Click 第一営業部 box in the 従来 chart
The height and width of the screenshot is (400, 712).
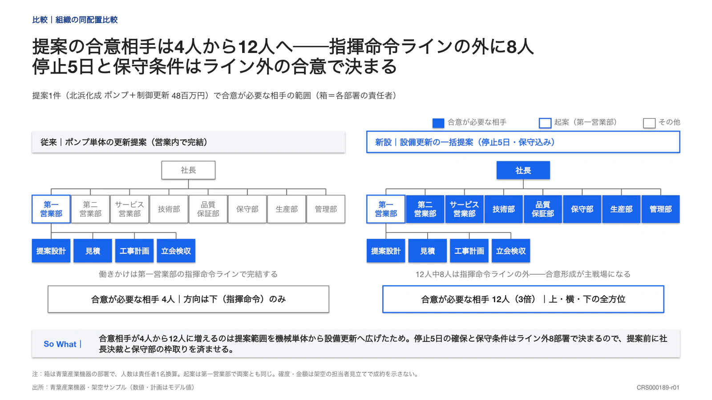click(51, 209)
